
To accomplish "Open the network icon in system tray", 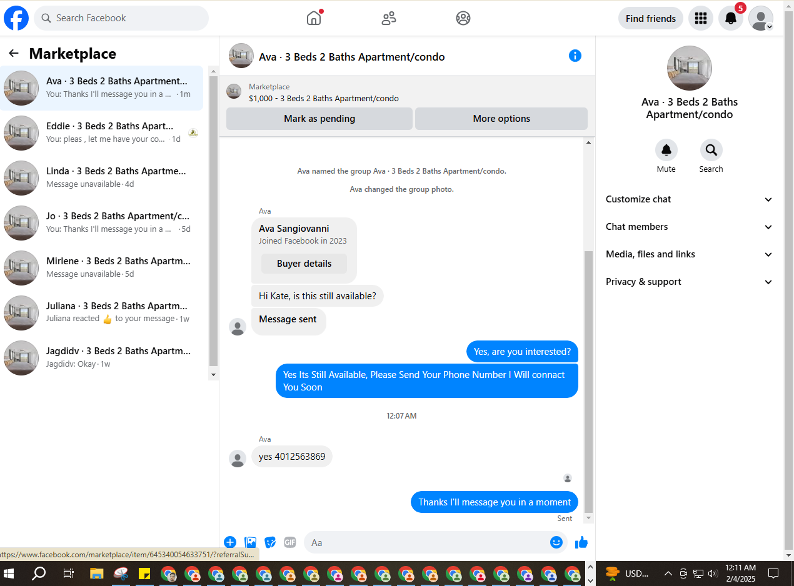I will point(698,574).
